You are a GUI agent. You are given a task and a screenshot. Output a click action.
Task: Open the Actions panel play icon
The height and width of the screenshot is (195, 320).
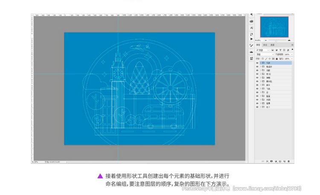(x=252, y=39)
